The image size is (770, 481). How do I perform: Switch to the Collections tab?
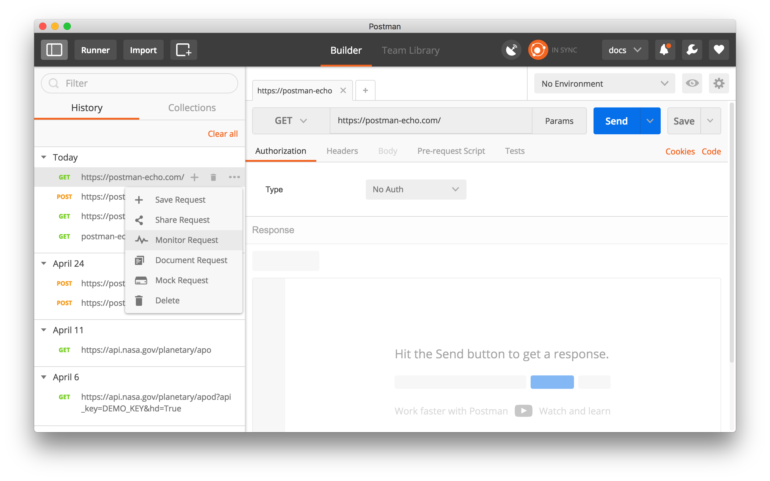(192, 108)
